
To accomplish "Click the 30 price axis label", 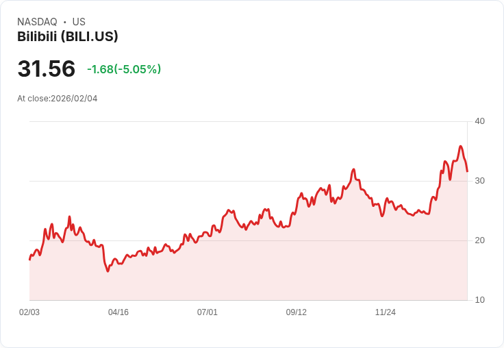I will 479,181.
